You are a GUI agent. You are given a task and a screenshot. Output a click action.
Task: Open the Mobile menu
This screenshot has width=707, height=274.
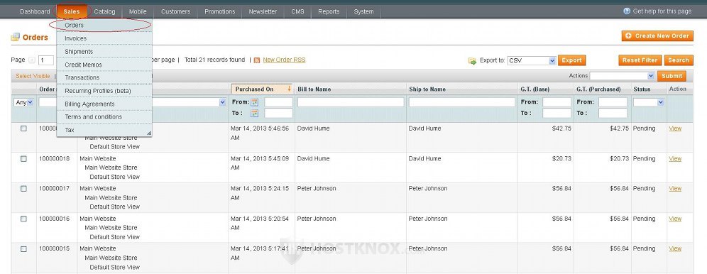138,12
